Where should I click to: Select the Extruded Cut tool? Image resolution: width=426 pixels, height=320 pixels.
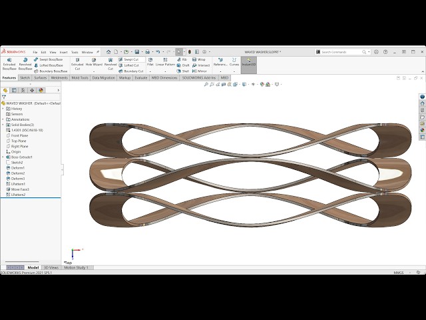(77, 64)
